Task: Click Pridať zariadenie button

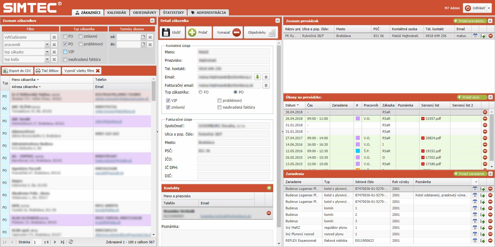Action: pyautogui.click(x=470, y=174)
